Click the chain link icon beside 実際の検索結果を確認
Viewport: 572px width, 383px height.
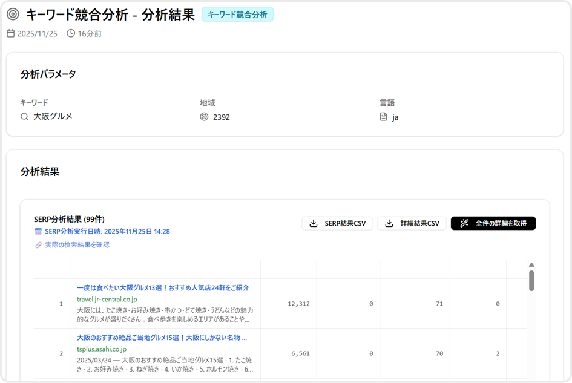coord(39,245)
